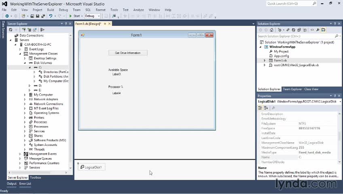
Task: Select the Services item under Management Classes
Action: click(39, 131)
